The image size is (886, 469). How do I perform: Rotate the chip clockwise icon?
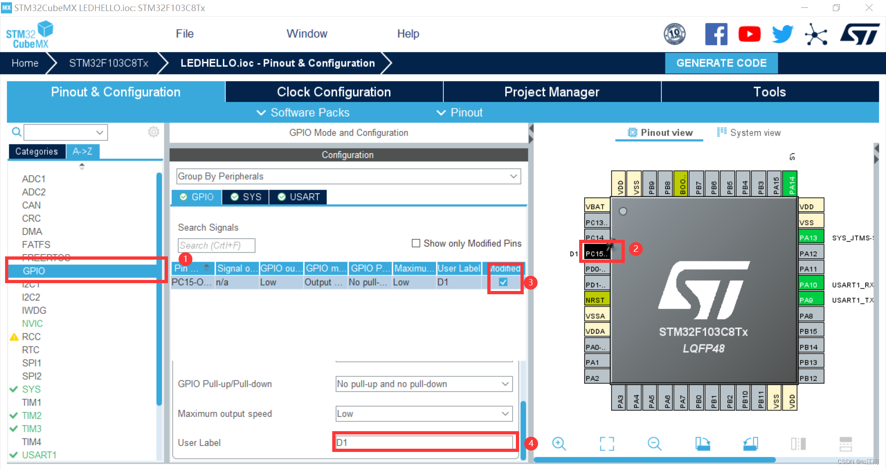(703, 444)
